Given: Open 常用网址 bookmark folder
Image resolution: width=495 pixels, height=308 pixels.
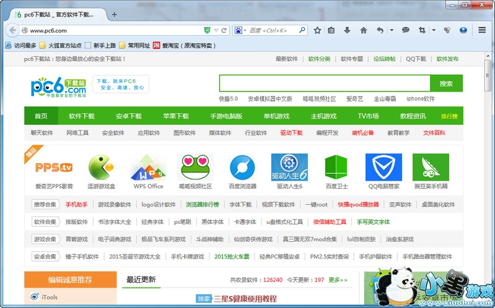Looking at the screenshot, I should pyautogui.click(x=134, y=45).
